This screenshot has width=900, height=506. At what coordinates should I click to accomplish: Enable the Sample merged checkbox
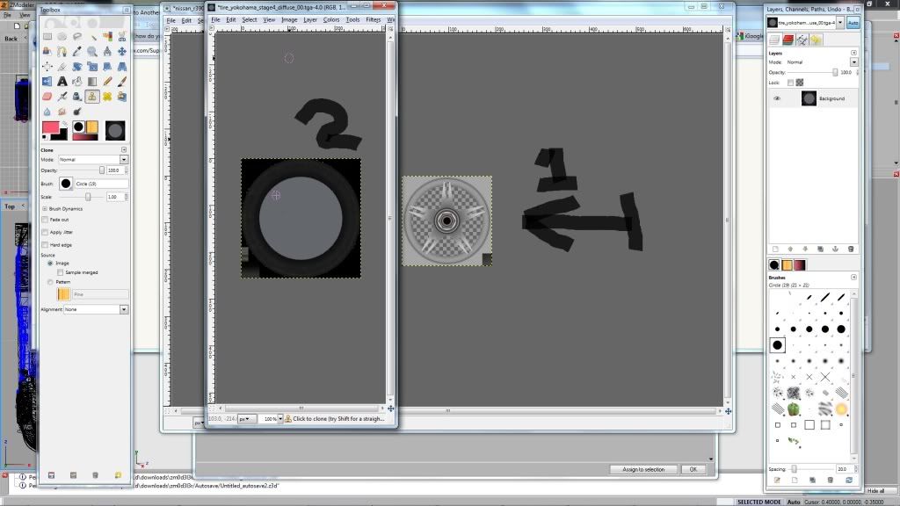click(61, 272)
